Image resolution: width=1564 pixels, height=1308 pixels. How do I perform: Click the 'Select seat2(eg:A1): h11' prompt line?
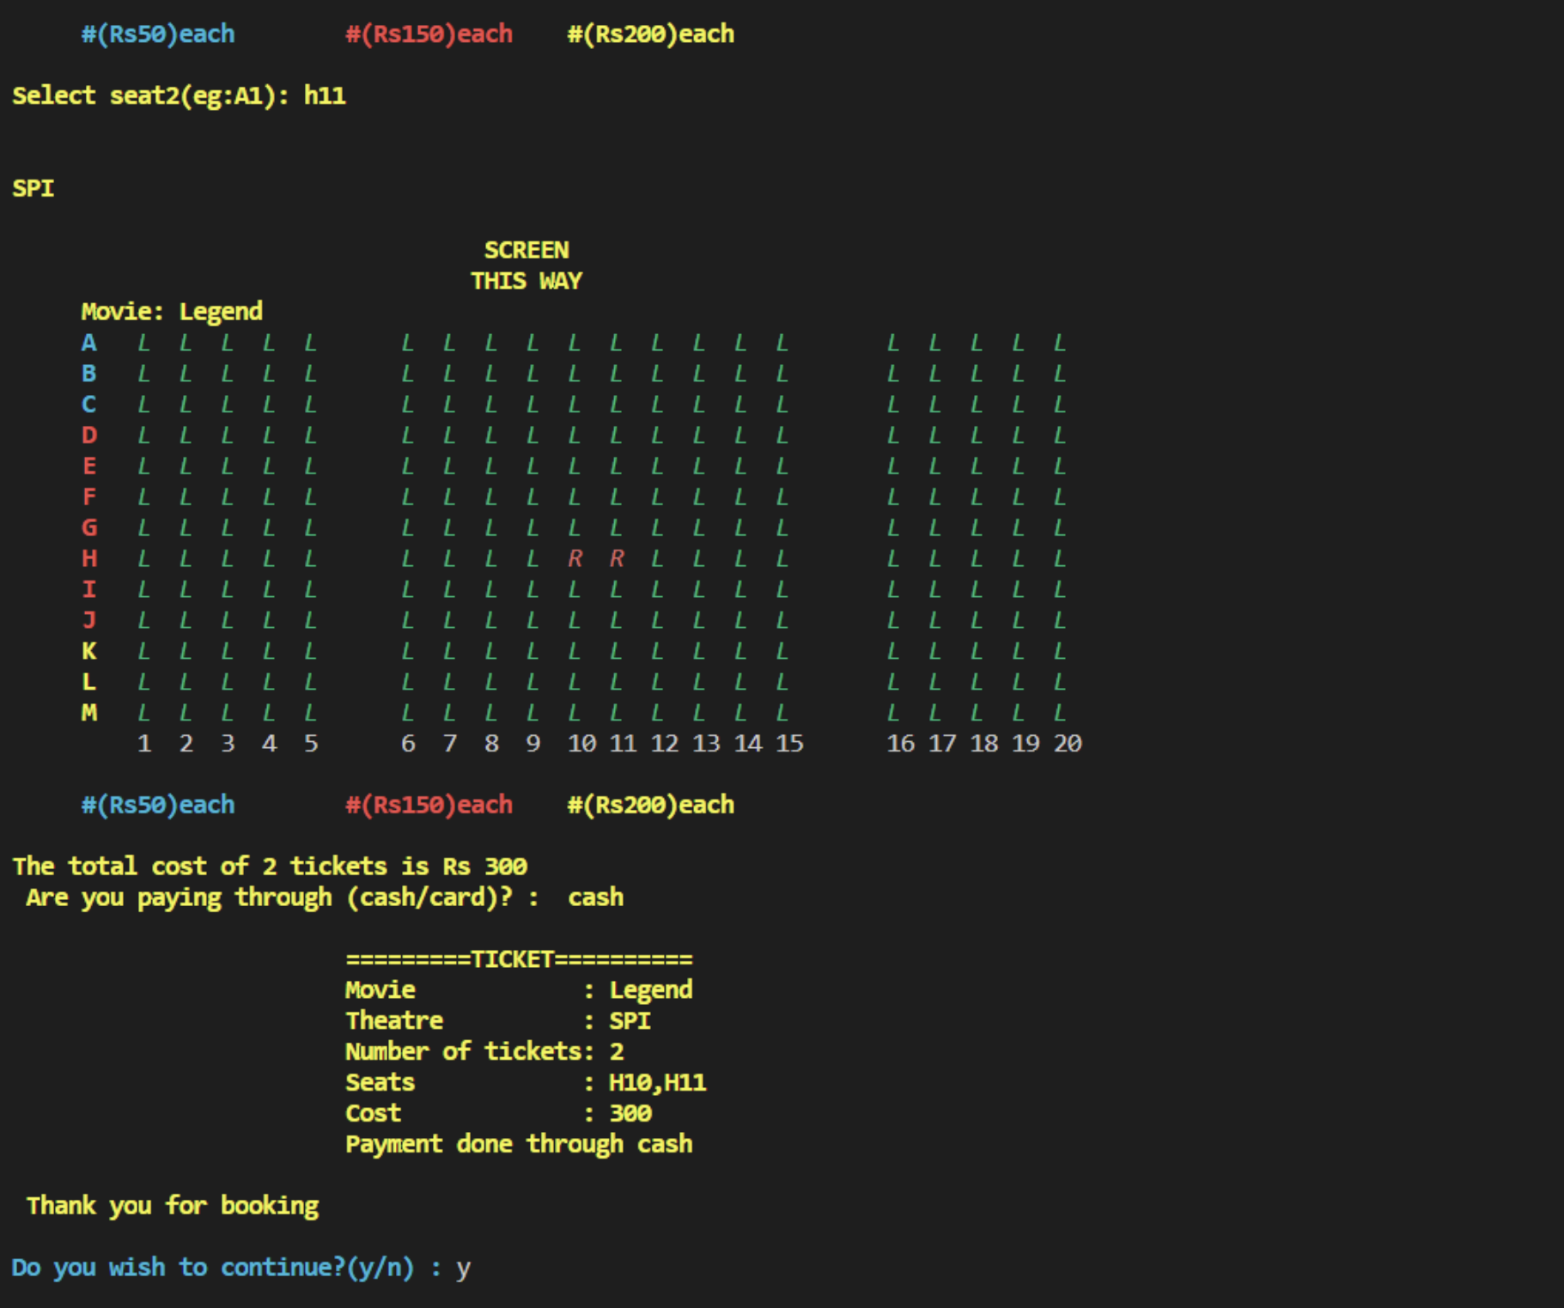click(180, 95)
